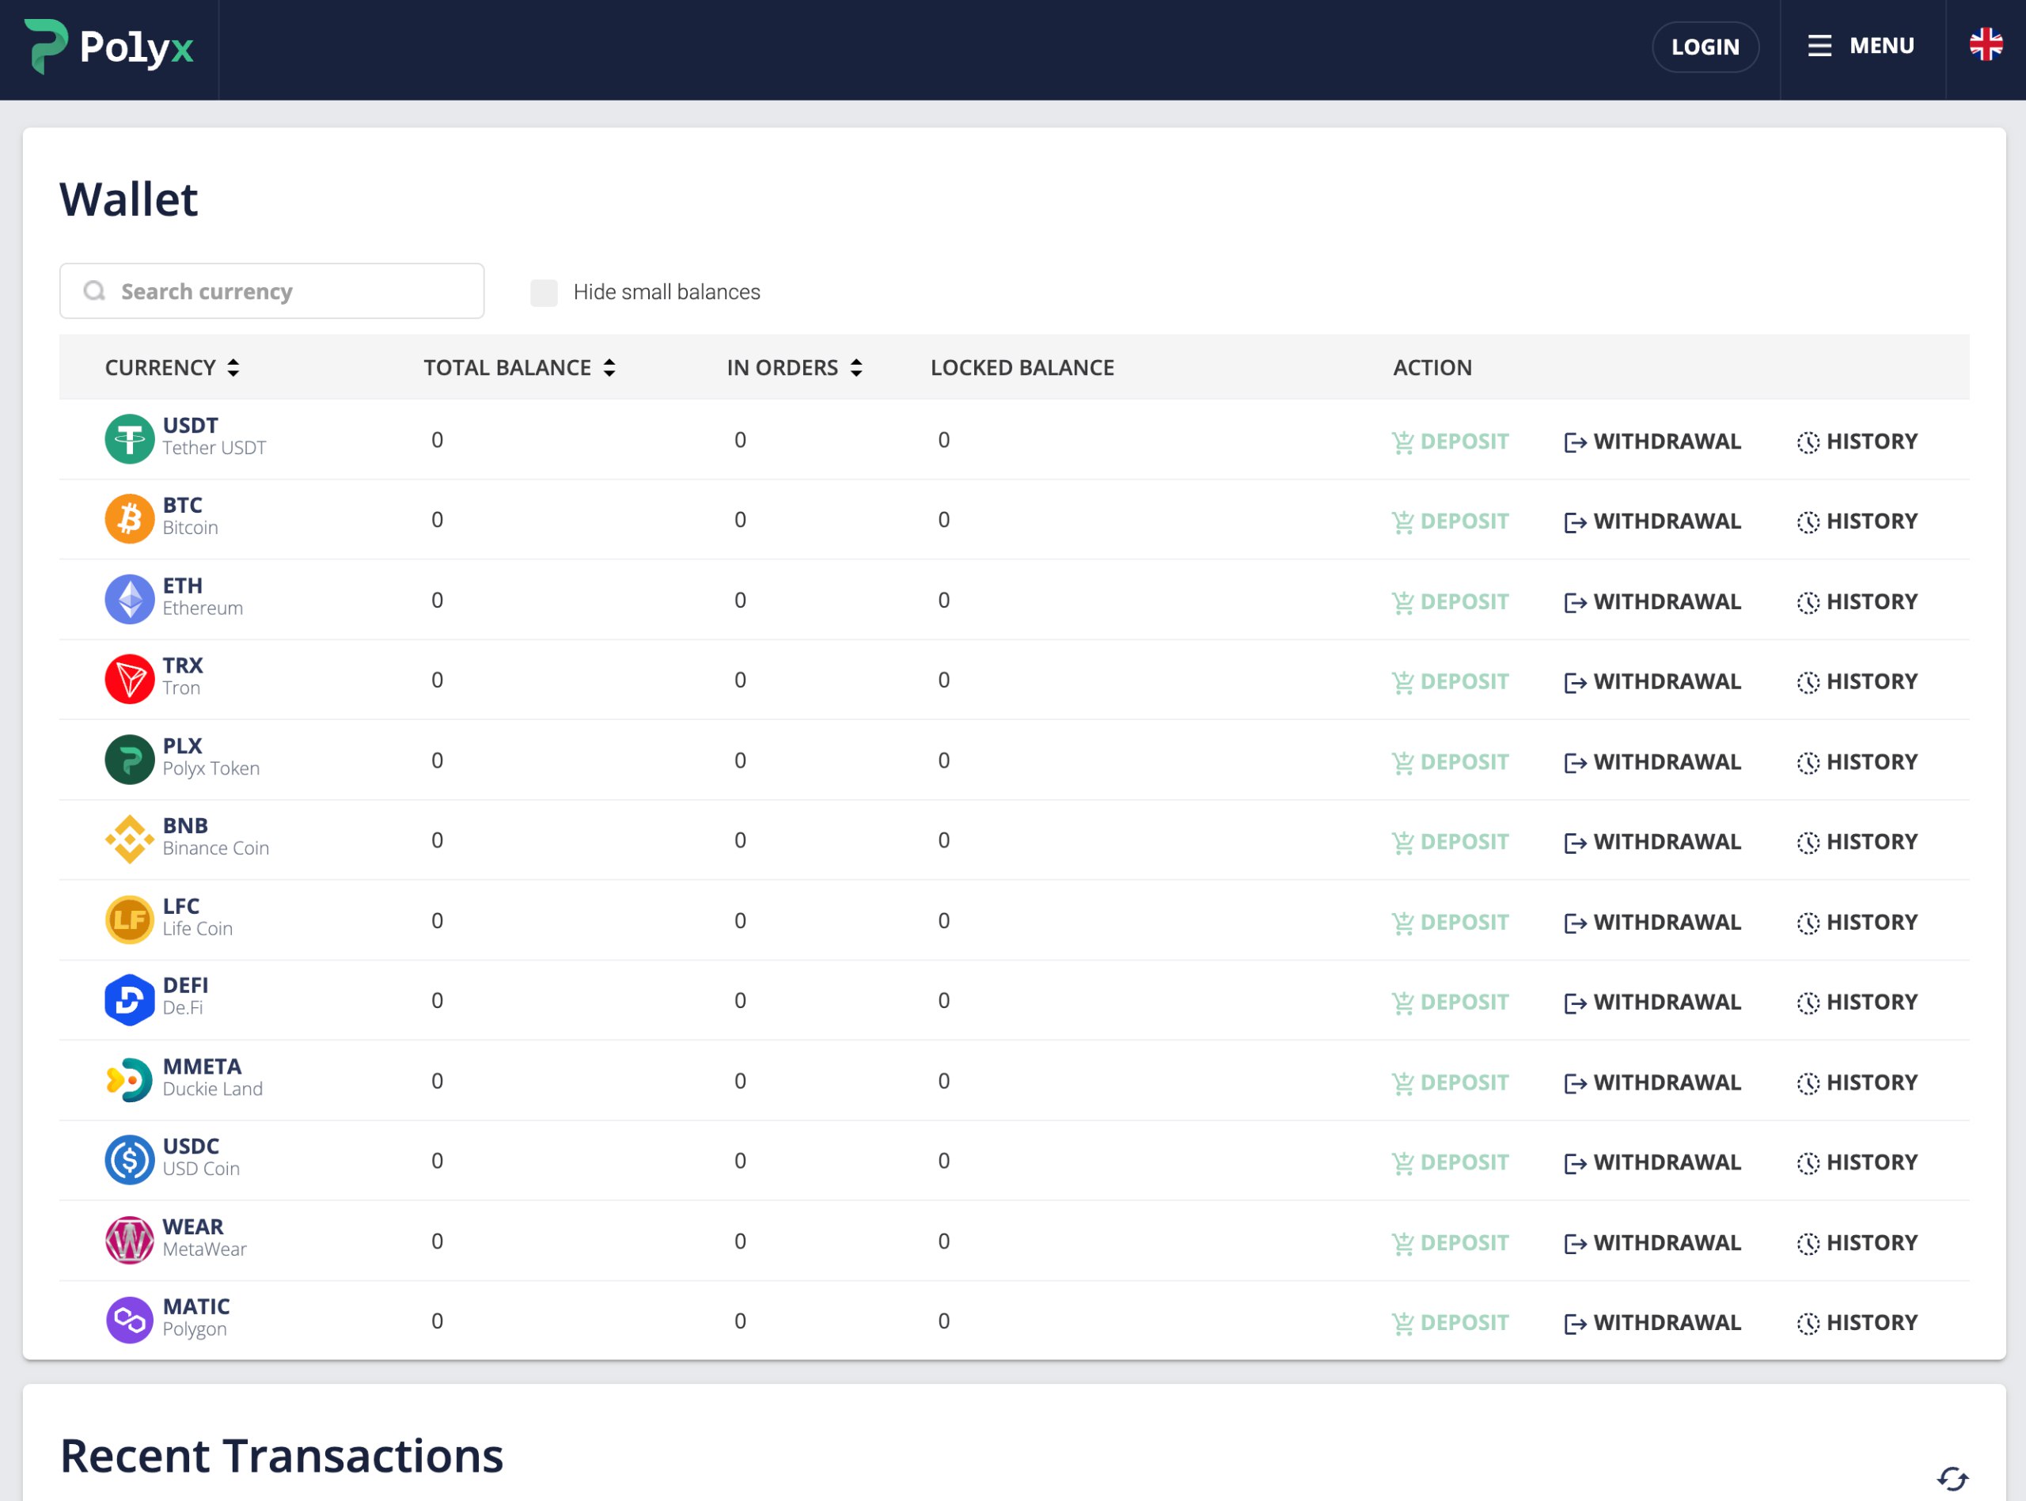Click DEPOSIT in the PLX row
Image resolution: width=2026 pixels, height=1501 pixels.
(1449, 761)
